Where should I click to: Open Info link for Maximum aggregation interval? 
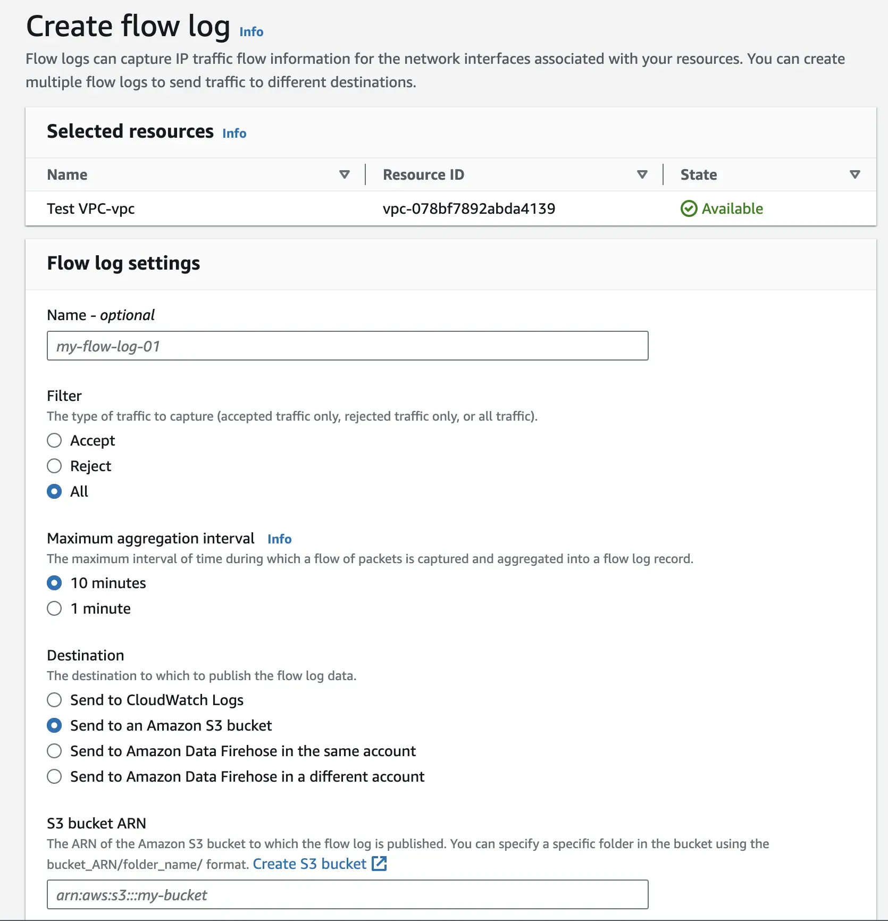tap(279, 539)
